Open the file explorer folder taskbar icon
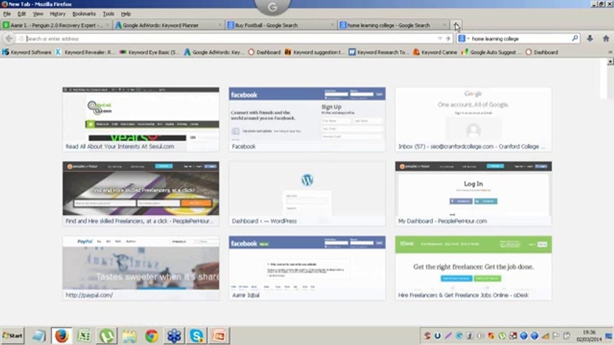Image resolution: width=614 pixels, height=345 pixels. (x=129, y=335)
